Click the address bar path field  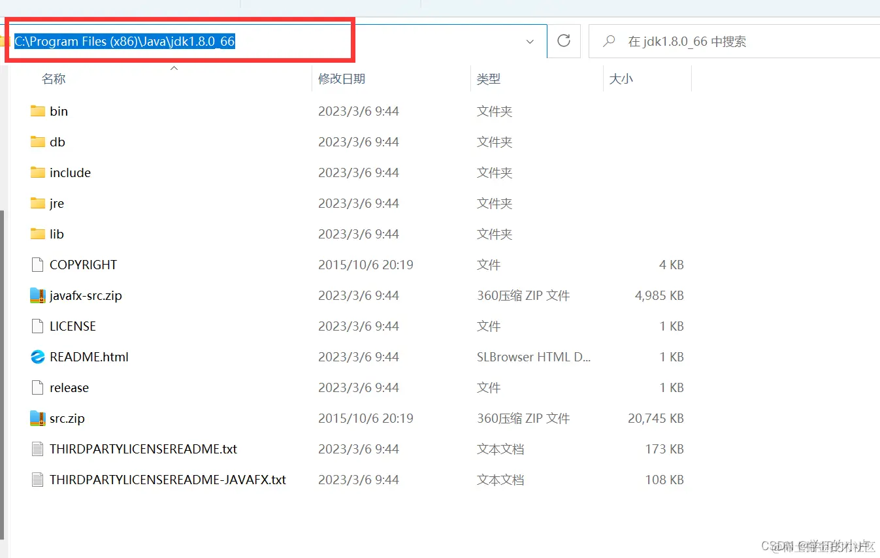pos(274,41)
